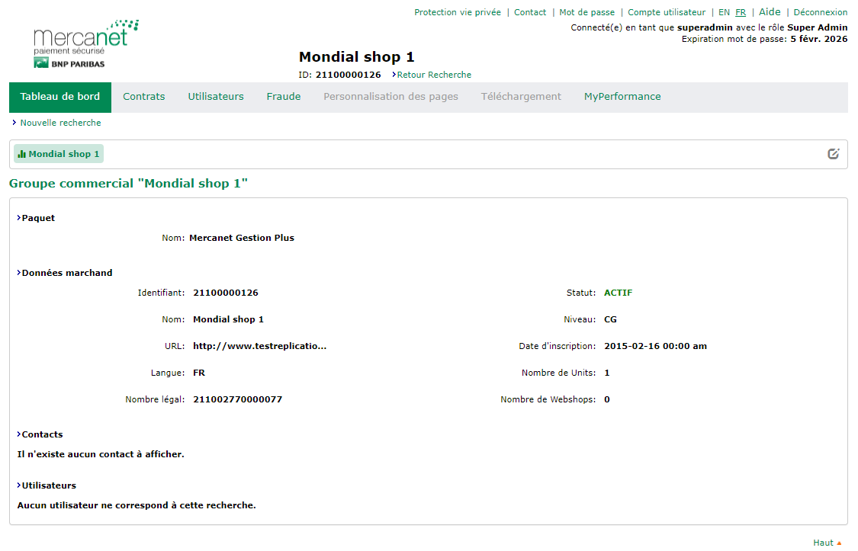The width and height of the screenshot is (858, 551).
Task: Select the Tableau de bord tab
Action: (60, 97)
